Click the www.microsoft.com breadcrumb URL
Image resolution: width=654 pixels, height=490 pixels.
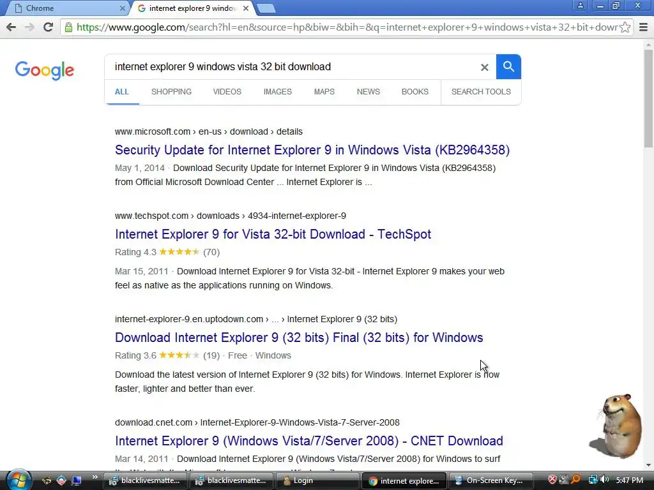209,131
